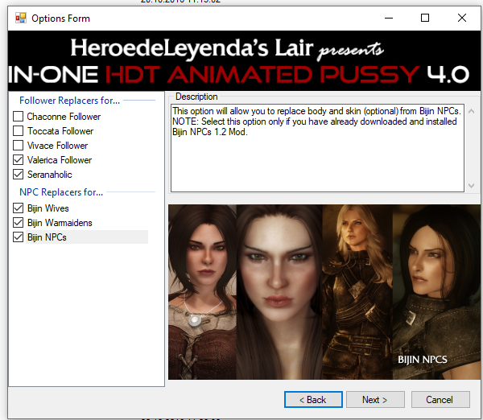Image resolution: width=483 pixels, height=420 pixels.
Task: Click the HeroedeLeyenda's Lair banner
Action: point(244,60)
